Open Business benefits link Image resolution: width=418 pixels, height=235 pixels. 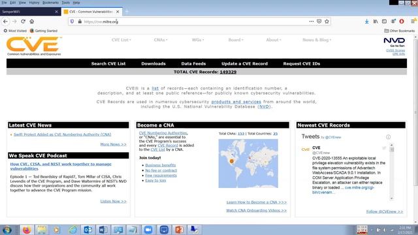tap(161, 165)
